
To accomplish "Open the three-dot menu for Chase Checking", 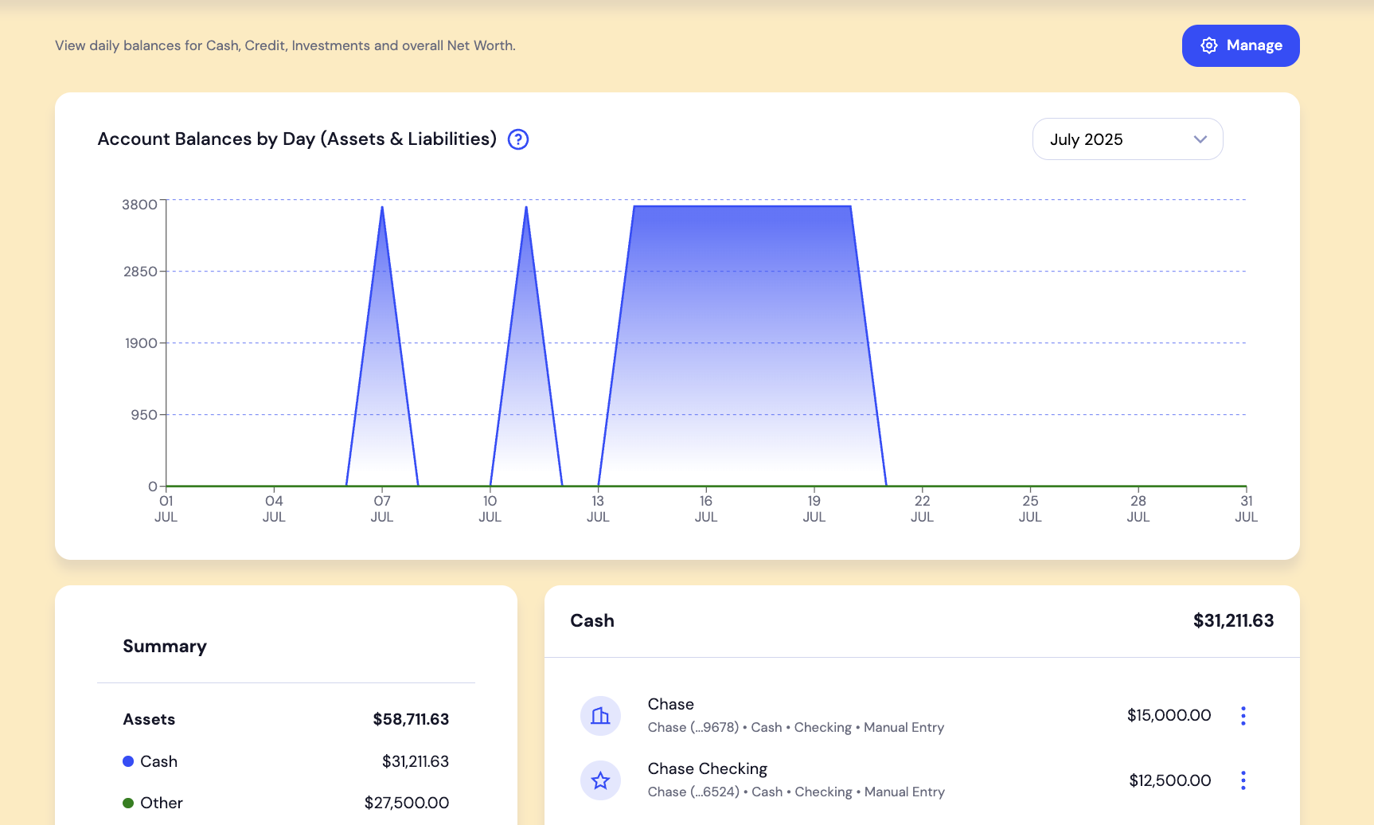I will [x=1243, y=781].
